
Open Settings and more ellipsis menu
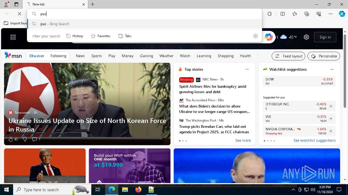tap(331, 14)
